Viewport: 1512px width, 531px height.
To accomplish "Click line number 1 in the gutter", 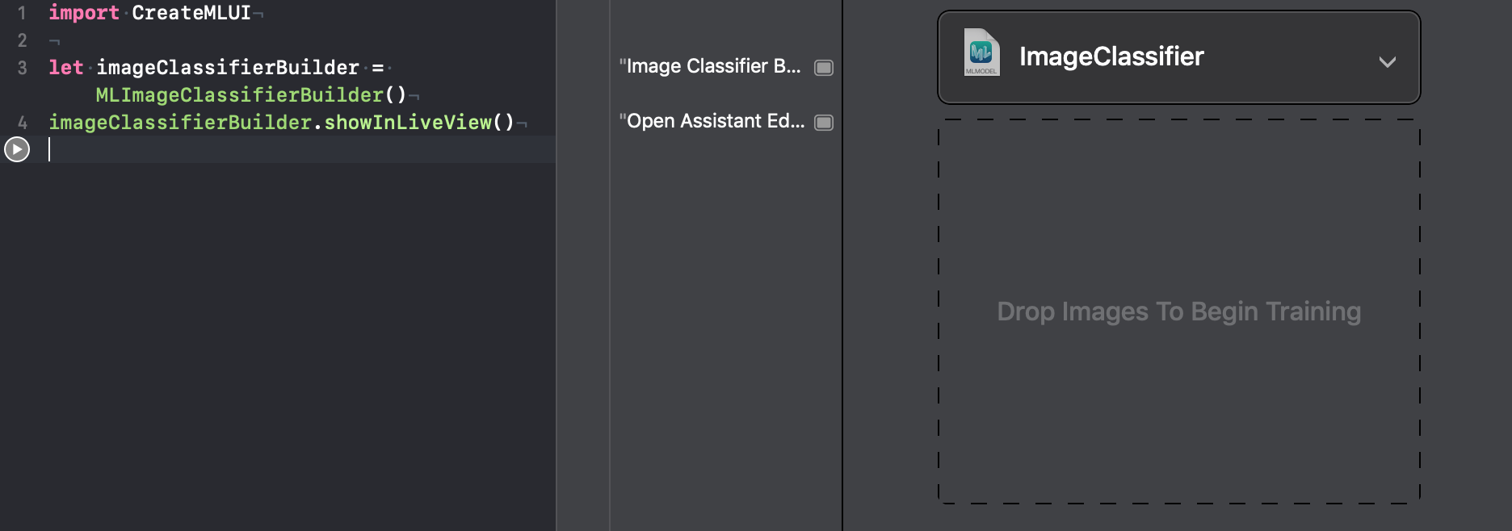I will [x=22, y=13].
